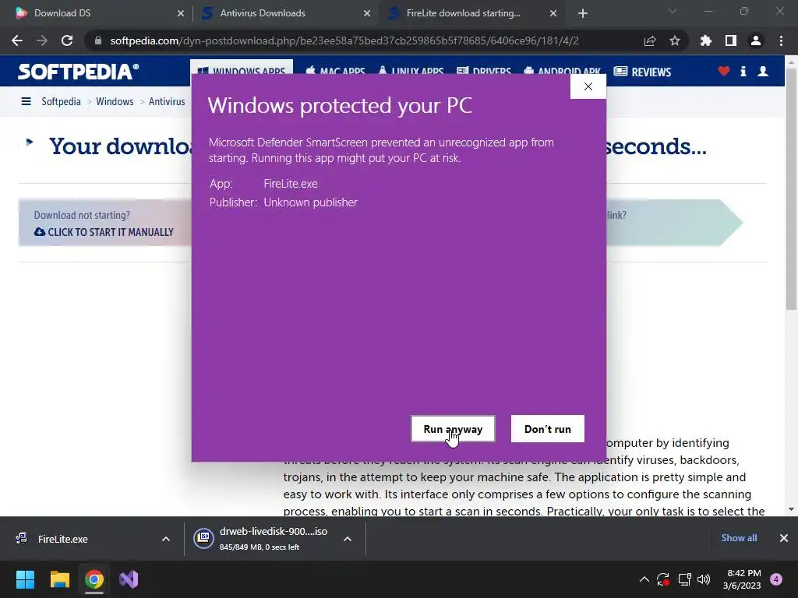Close the Windows protected your PC dialog
This screenshot has width=798, height=598.
pos(588,86)
